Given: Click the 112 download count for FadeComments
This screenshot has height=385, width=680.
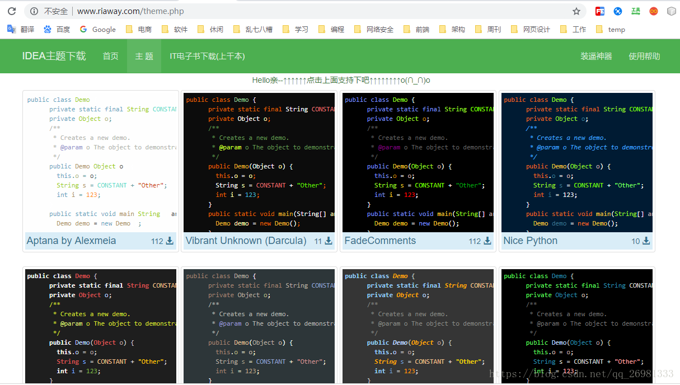Looking at the screenshot, I should (475, 241).
